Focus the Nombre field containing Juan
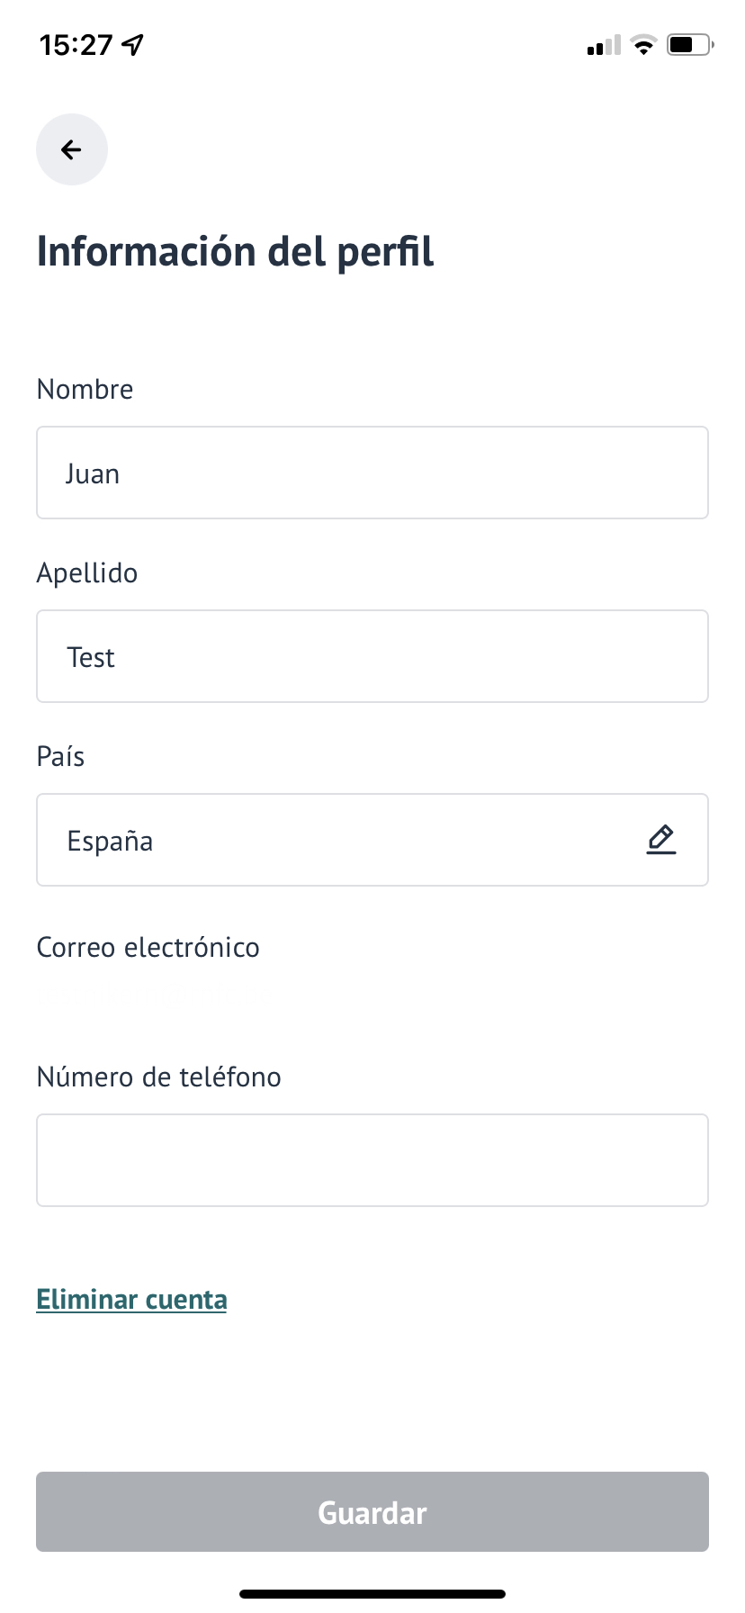 coord(372,473)
